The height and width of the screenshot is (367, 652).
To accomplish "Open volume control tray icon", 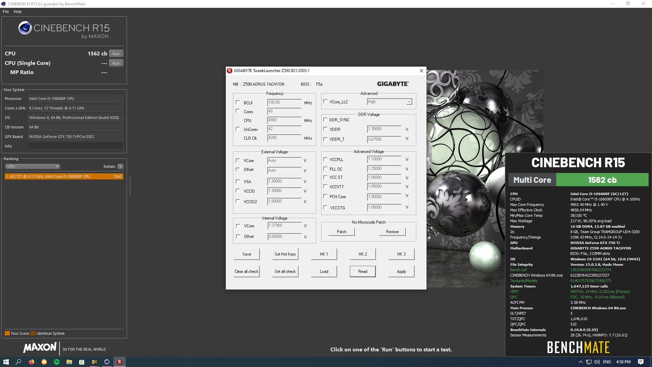I will 597,362.
